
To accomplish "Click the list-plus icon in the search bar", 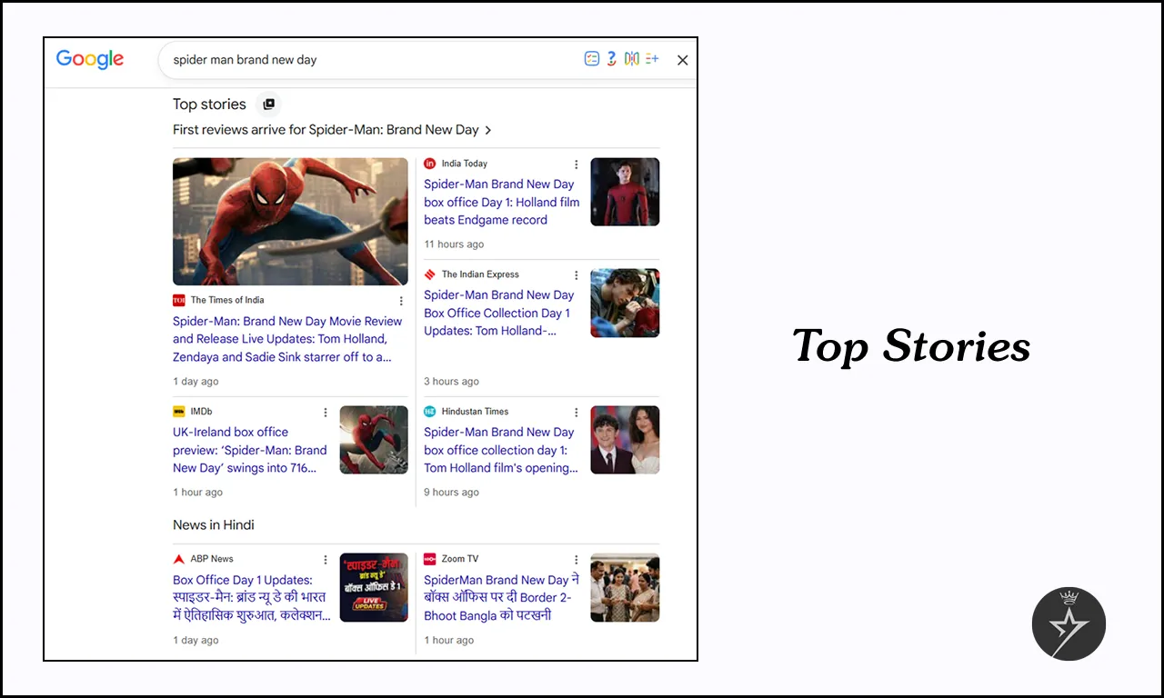I will tap(651, 59).
